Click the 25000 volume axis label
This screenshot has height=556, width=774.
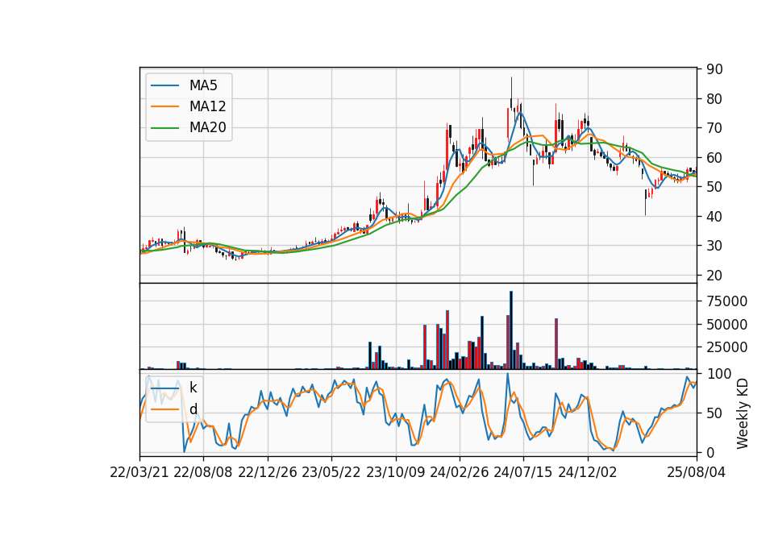tap(726, 347)
